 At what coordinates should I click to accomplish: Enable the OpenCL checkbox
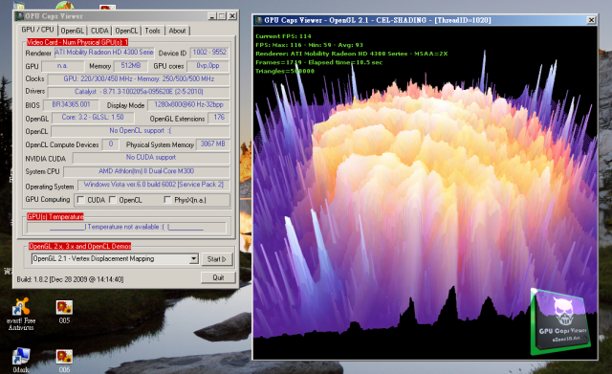point(113,200)
